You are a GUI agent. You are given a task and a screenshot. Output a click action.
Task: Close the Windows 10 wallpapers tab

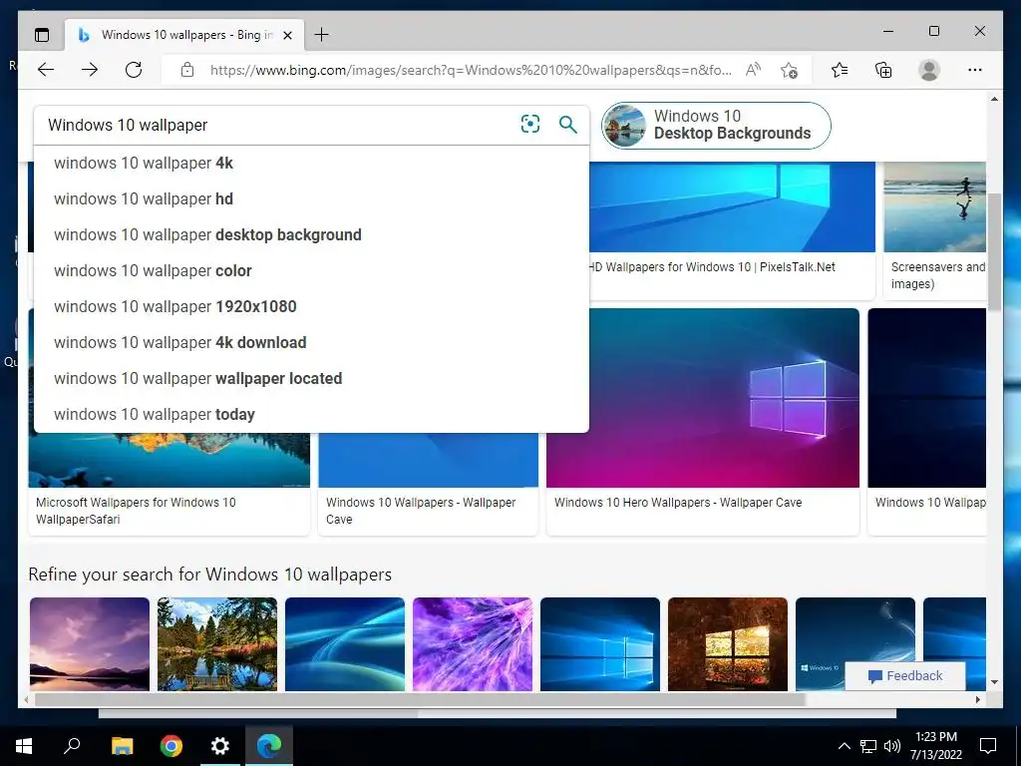288,35
